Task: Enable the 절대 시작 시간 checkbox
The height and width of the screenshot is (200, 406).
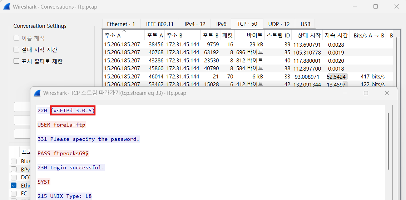Action: [16, 50]
